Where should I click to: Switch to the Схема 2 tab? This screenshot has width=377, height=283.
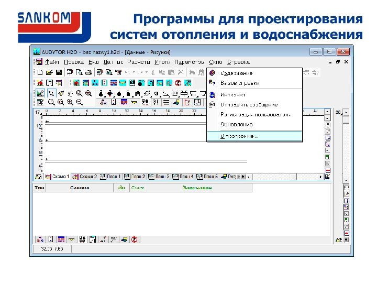coord(85,177)
